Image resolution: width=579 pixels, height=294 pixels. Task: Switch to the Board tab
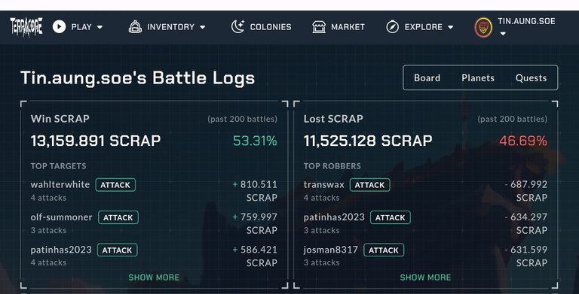point(427,77)
